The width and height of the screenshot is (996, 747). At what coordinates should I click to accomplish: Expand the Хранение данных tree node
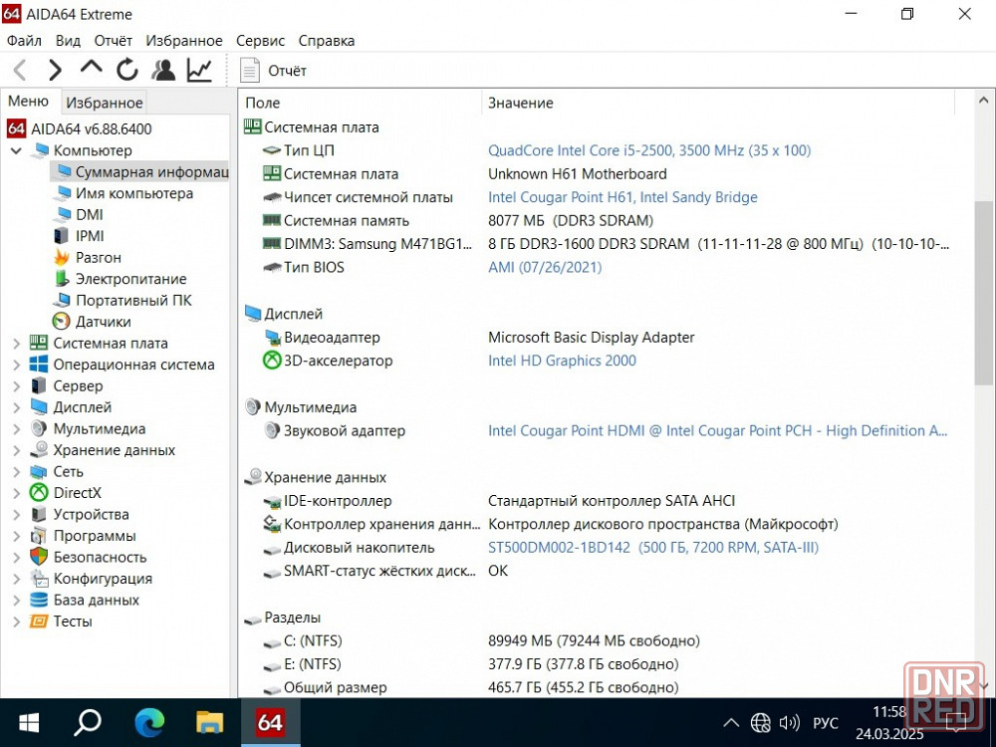tap(17, 450)
